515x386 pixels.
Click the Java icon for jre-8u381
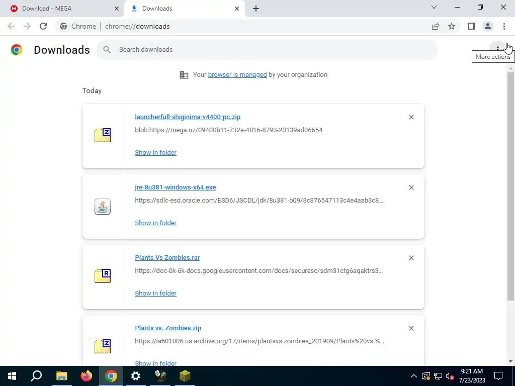click(x=103, y=207)
